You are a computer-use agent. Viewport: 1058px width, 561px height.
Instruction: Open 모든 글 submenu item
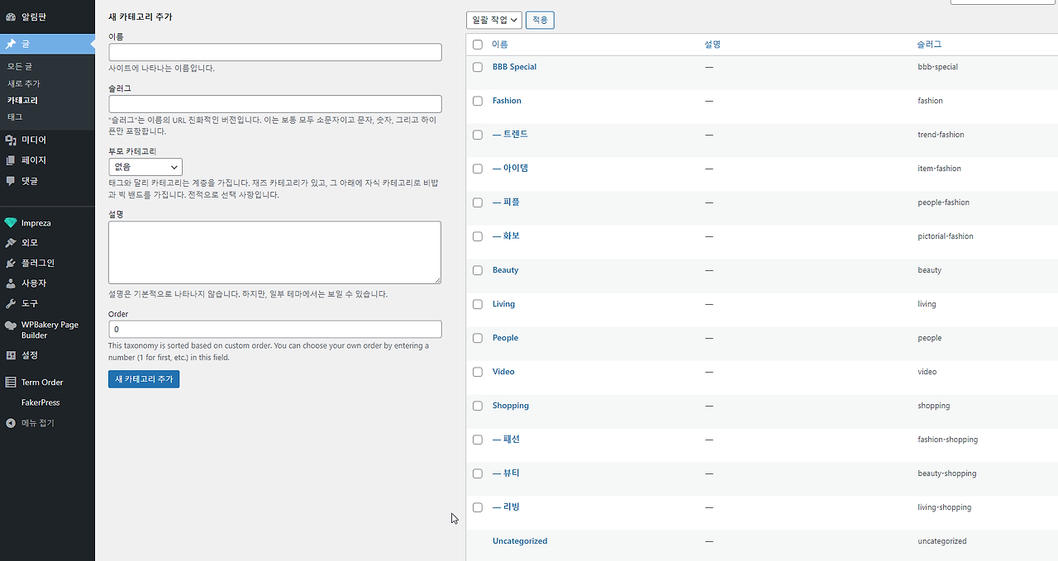pyautogui.click(x=20, y=66)
